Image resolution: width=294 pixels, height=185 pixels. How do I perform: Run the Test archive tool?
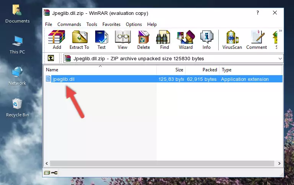point(101,40)
